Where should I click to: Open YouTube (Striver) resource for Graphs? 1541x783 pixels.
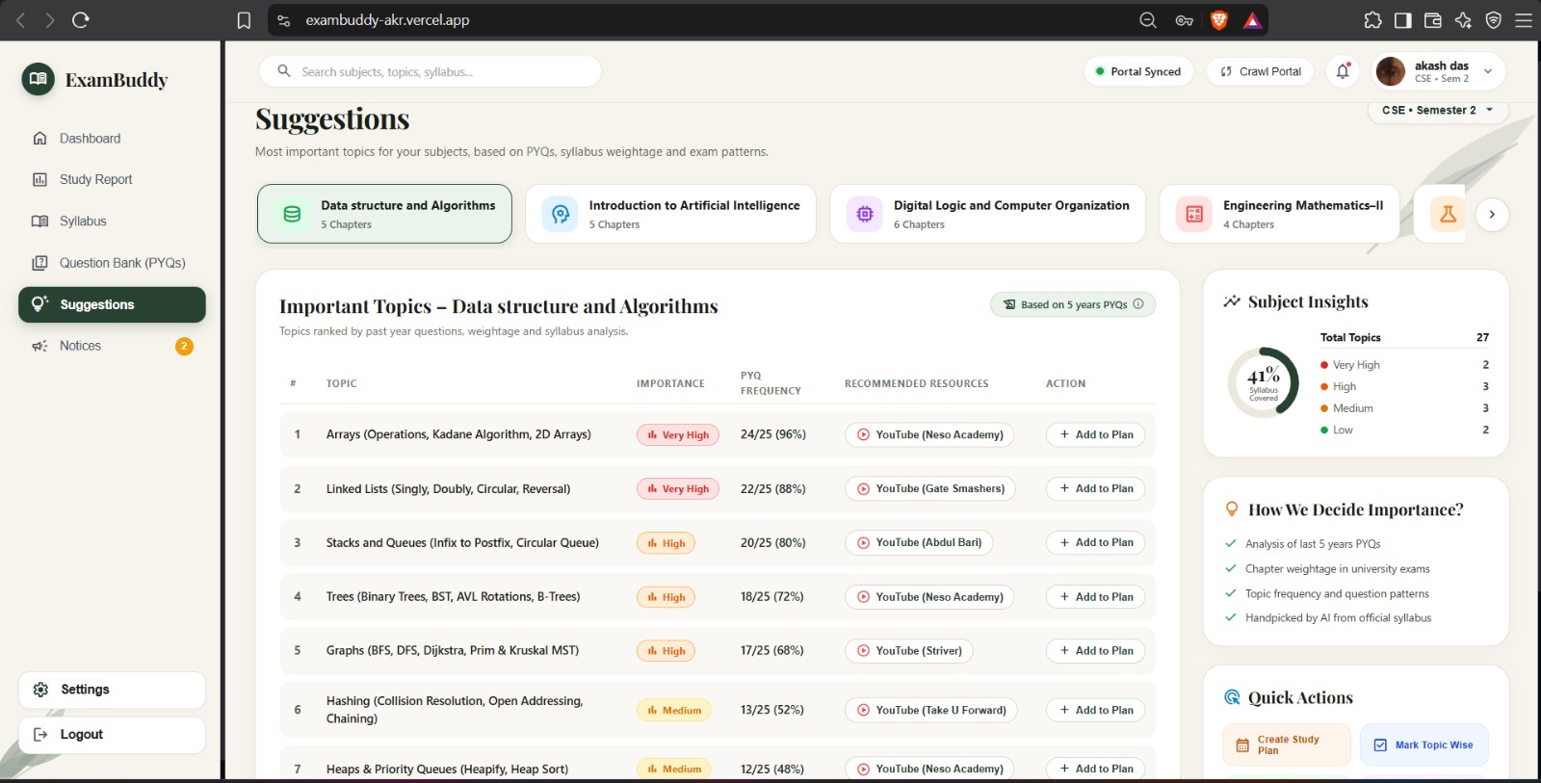pyautogui.click(x=909, y=651)
